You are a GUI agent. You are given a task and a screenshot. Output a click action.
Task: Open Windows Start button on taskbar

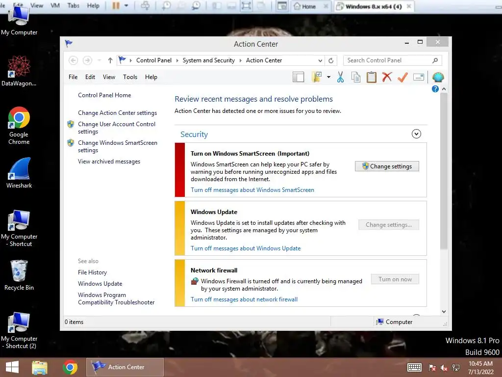(12, 367)
